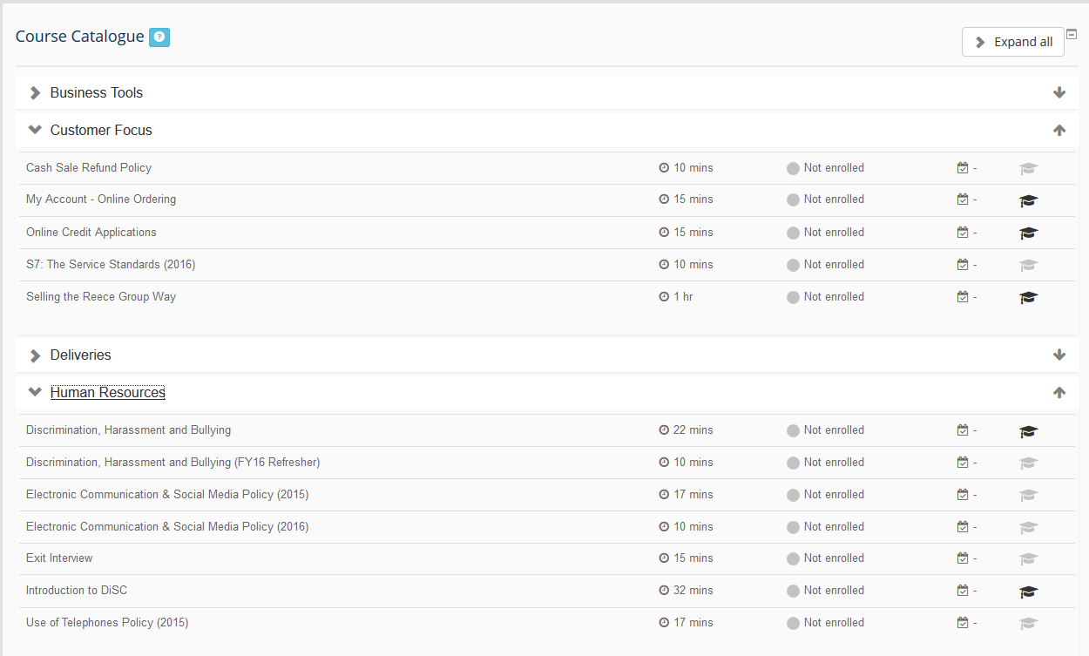
Task: Expand the Business Tools category
Action: (96, 92)
